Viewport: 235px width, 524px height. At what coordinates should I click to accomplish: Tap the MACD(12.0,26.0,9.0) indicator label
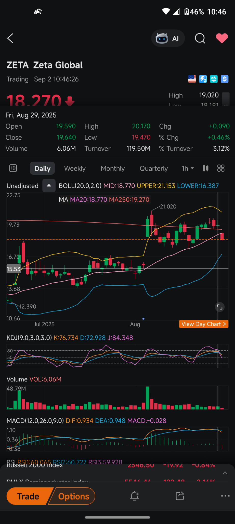tap(35, 420)
